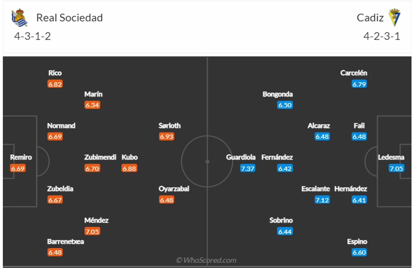Click the WhoScored.com watermark
This screenshot has width=413, height=268.
pos(206,260)
